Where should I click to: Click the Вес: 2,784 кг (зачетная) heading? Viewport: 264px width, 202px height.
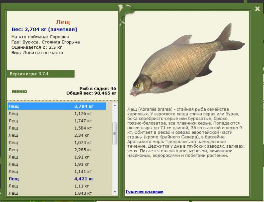click(x=45, y=29)
